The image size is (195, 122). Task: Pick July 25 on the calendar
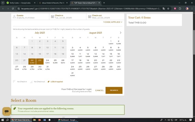pyautogui.click(x=55, y=61)
